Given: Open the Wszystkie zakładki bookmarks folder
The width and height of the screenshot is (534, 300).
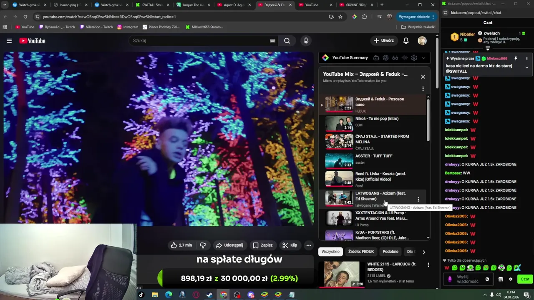Looking at the screenshot, I should click(x=418, y=27).
